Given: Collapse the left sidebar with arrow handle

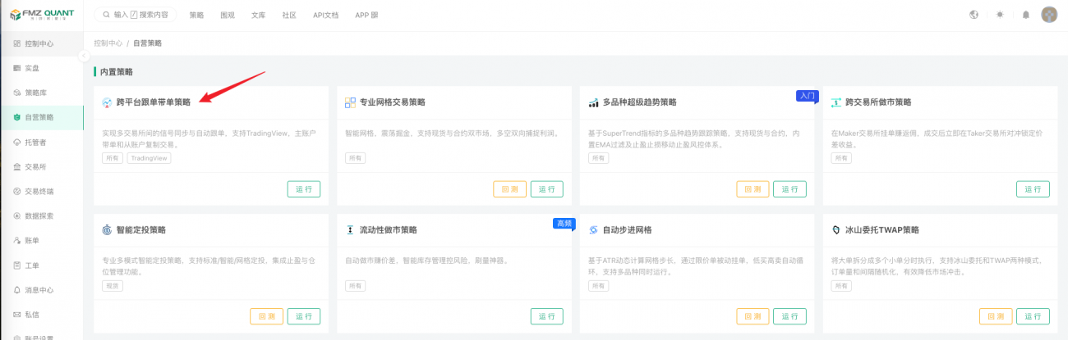Looking at the screenshot, I should click(83, 56).
